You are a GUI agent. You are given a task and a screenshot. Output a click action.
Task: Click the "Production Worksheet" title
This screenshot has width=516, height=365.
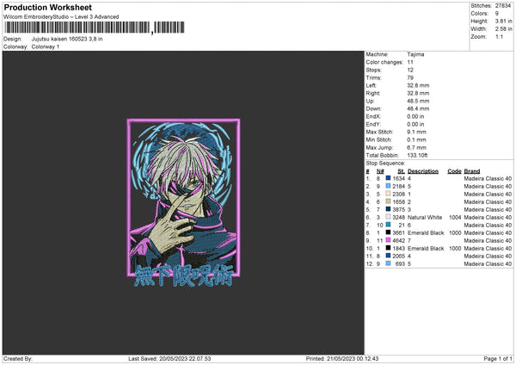tap(47, 7)
